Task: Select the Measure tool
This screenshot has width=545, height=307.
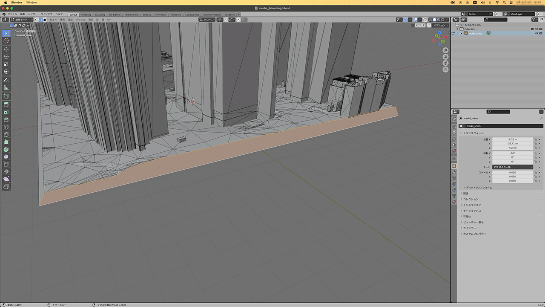Action: 6,88
